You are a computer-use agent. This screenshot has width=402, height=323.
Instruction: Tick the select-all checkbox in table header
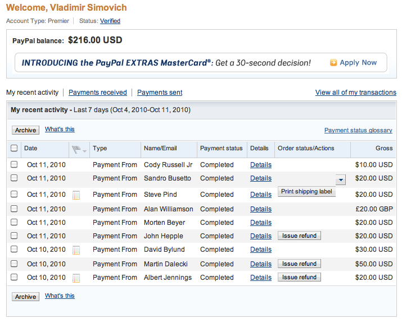point(14,148)
